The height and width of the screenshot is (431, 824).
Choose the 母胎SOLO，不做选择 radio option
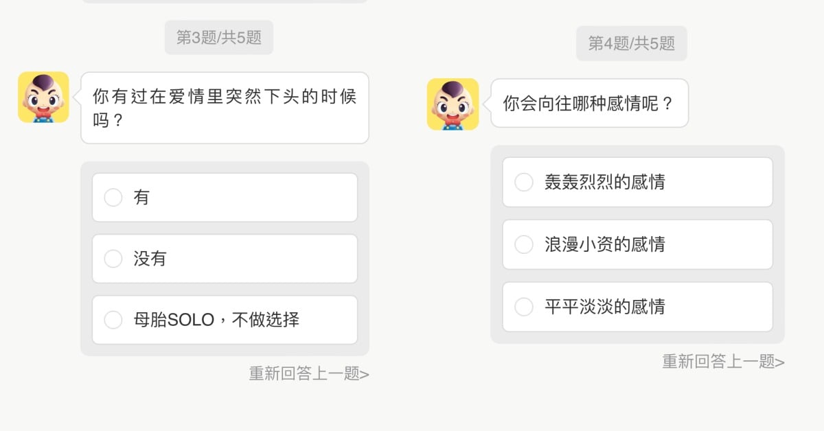pos(113,320)
